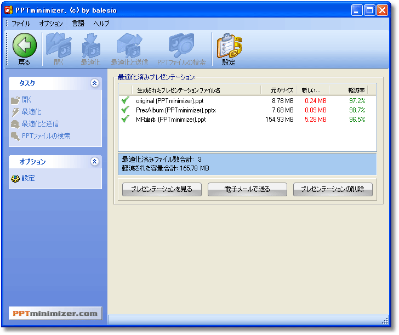Screen dimensions: 399x335
Task: Click the 開く toolbar folder icon
Action: [x=59, y=46]
